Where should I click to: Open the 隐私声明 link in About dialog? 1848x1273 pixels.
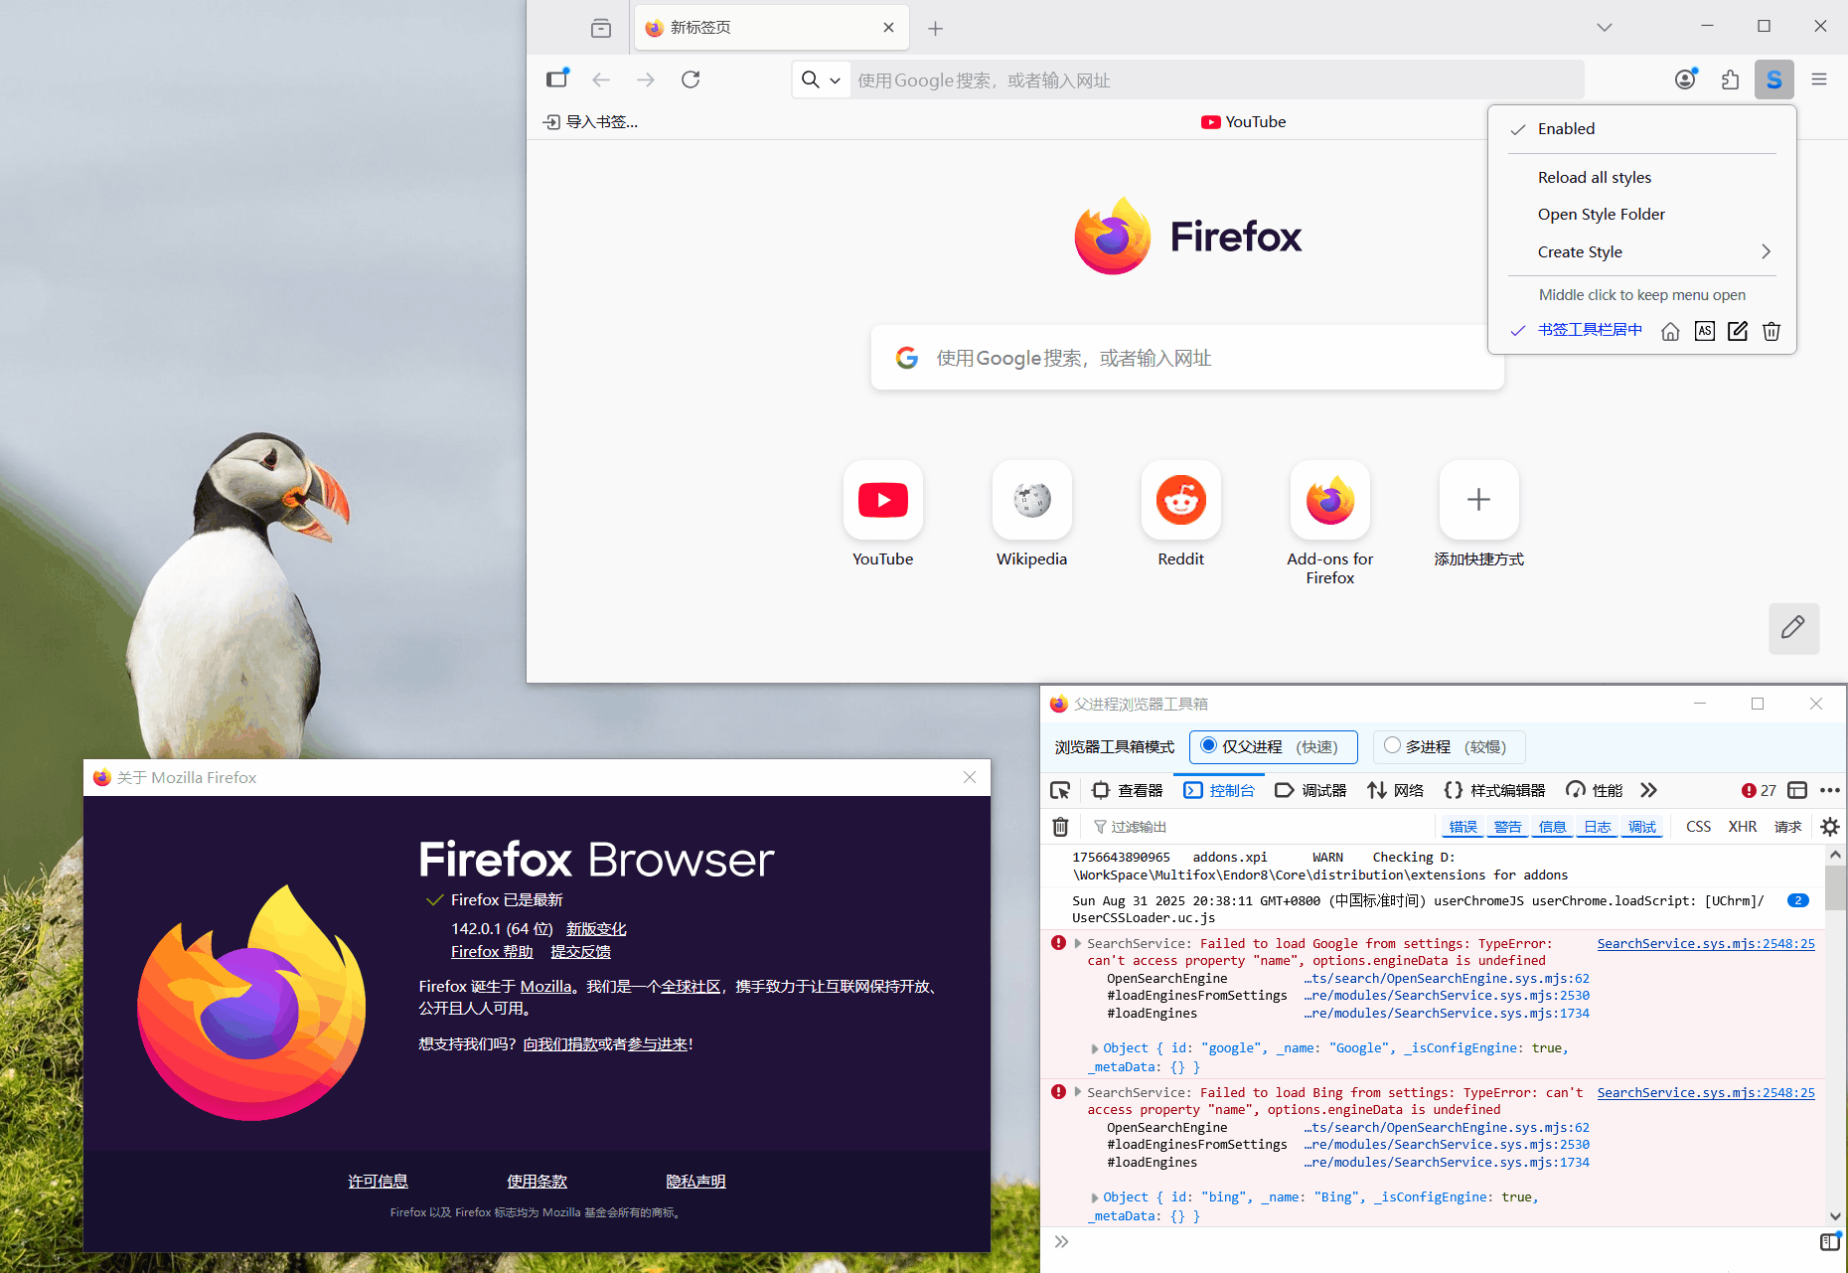[695, 1182]
